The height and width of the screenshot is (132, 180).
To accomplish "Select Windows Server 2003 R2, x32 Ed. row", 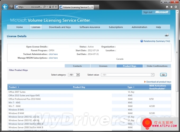I will point(89,117).
